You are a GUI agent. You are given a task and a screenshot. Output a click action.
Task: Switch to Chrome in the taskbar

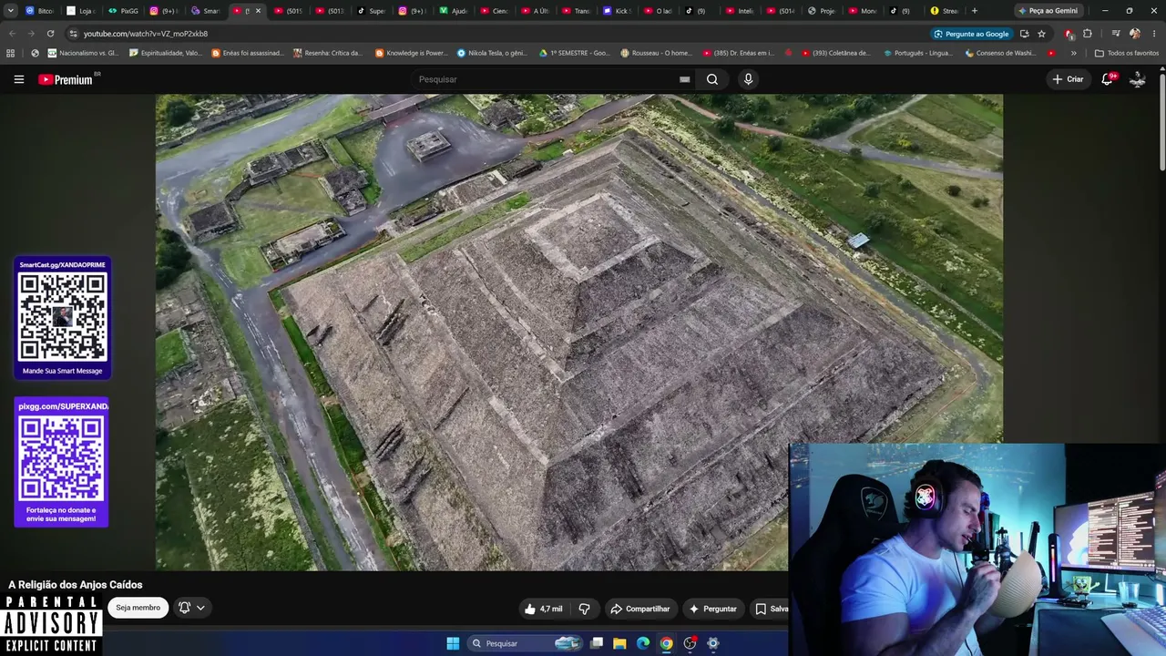tap(667, 643)
